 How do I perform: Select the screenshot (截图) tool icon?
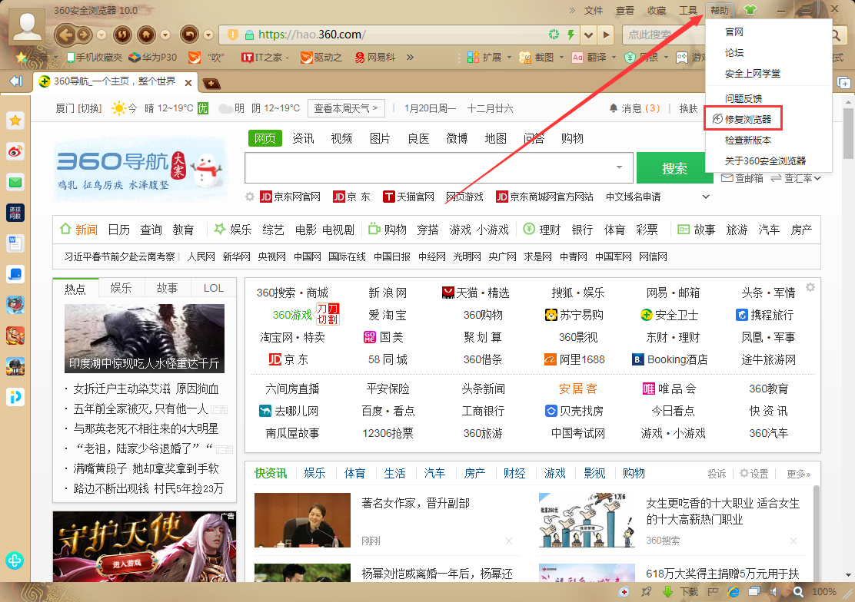click(525, 58)
